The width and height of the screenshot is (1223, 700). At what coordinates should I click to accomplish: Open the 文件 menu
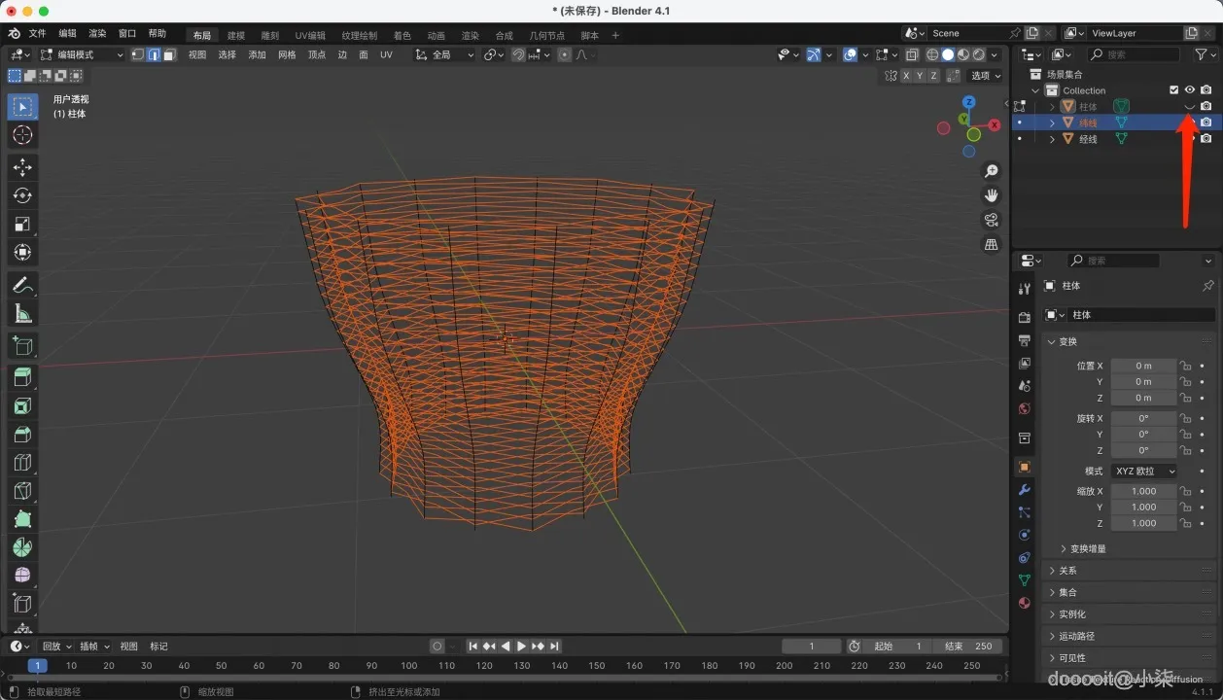pyautogui.click(x=37, y=33)
